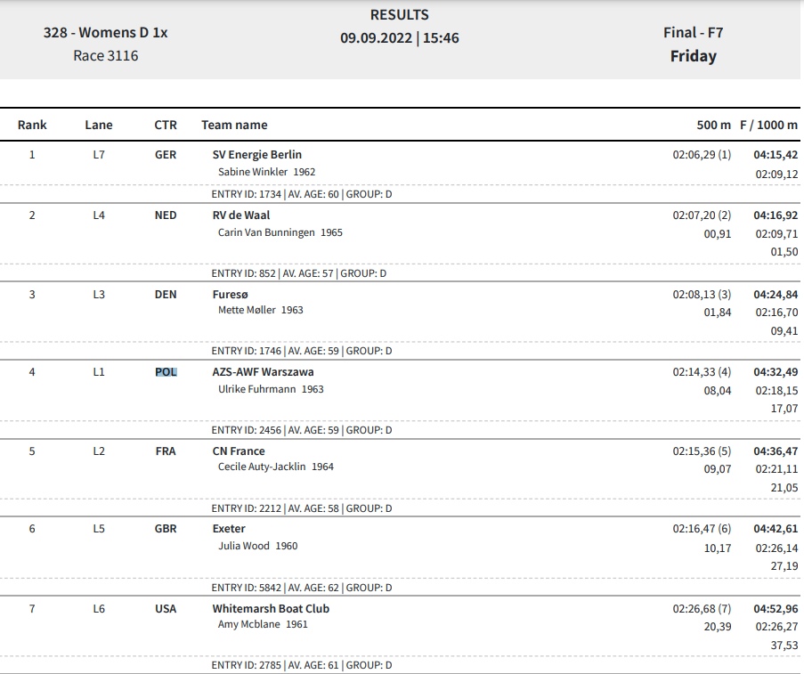
Task: Click the Rank column header
Action: (x=32, y=125)
